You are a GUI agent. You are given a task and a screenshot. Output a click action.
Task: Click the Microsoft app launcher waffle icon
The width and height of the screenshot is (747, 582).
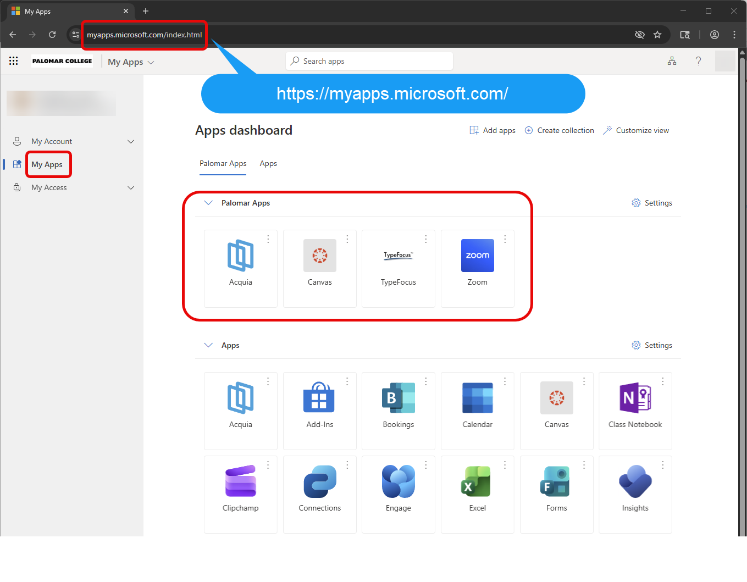tap(14, 61)
